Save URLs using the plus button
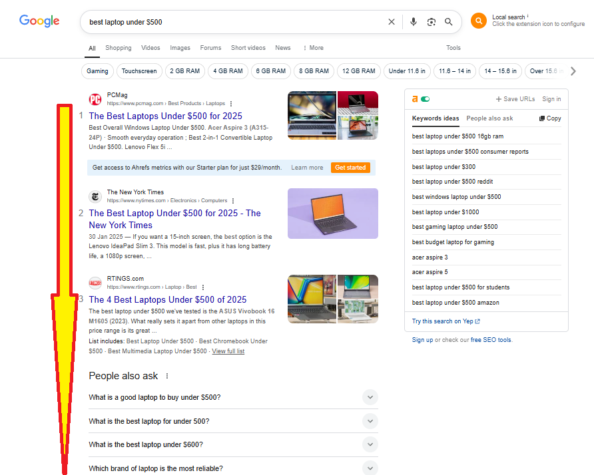This screenshot has height=475, width=594. [x=515, y=98]
